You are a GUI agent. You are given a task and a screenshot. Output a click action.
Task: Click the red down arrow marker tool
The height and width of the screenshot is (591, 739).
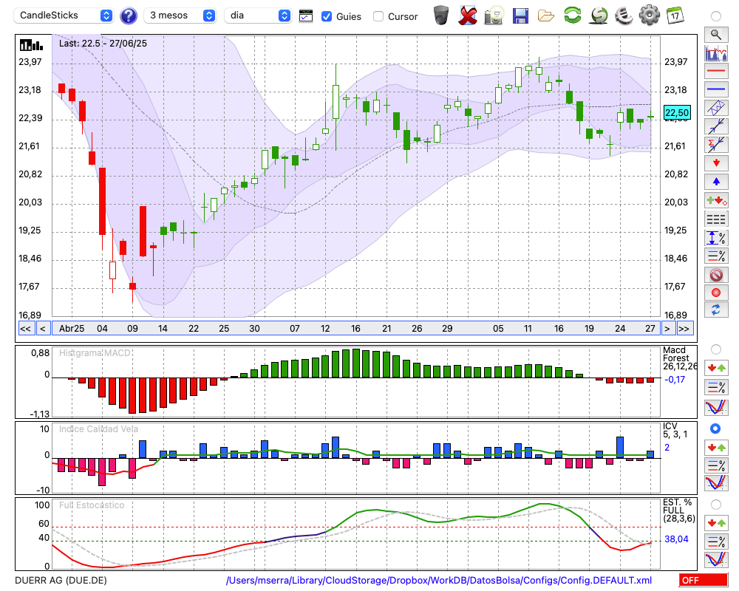[716, 163]
